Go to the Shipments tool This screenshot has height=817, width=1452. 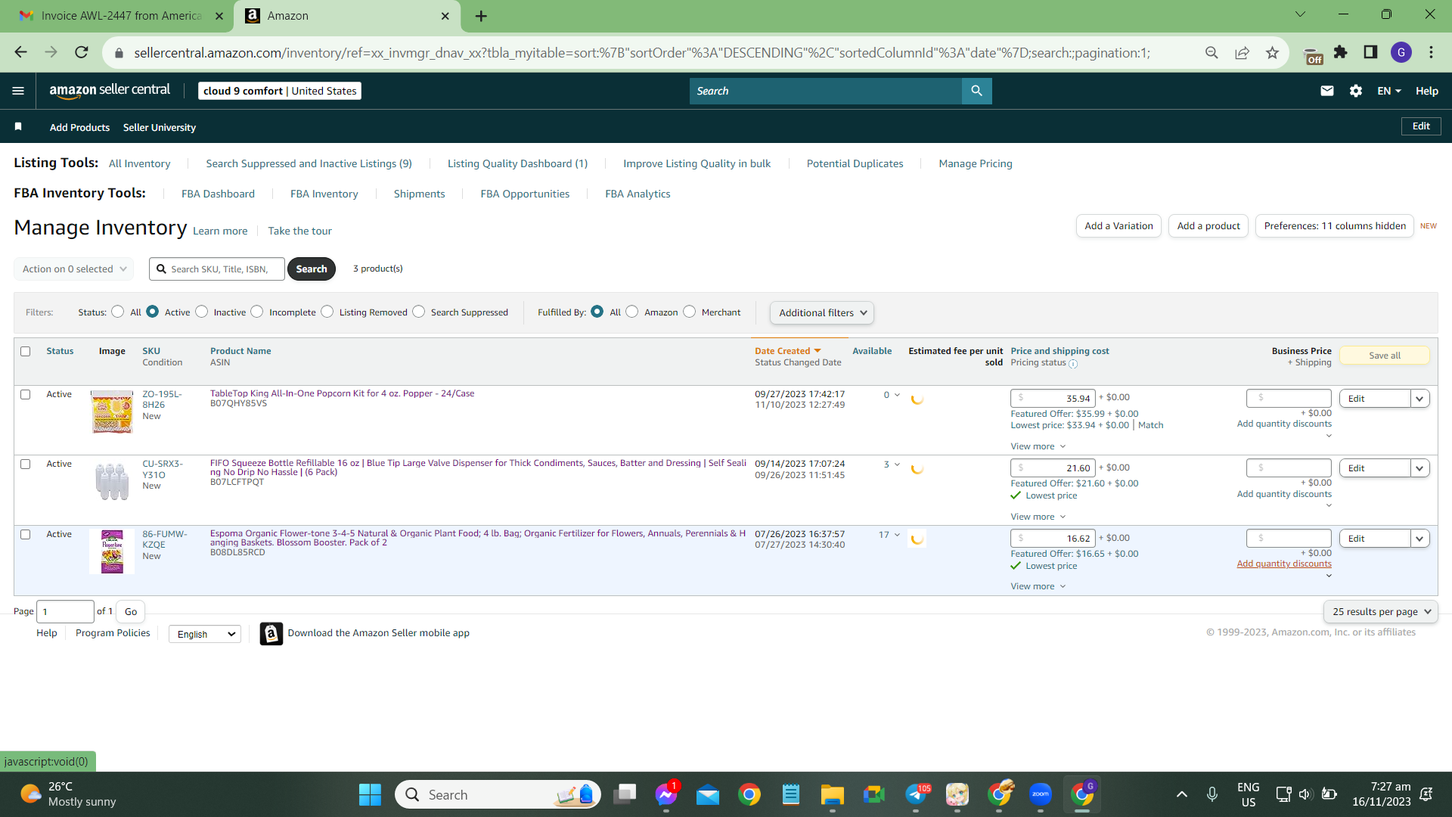click(x=419, y=194)
